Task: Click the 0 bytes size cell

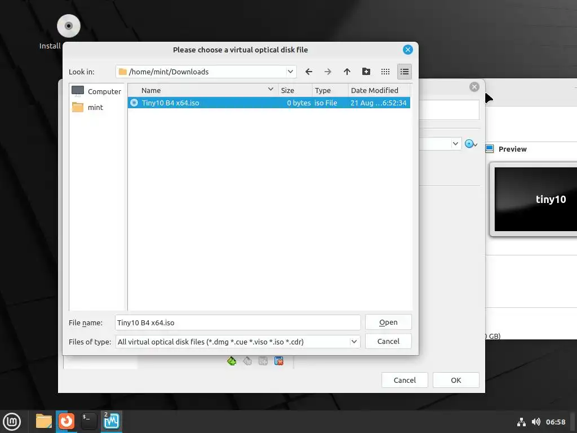Action: (x=299, y=103)
